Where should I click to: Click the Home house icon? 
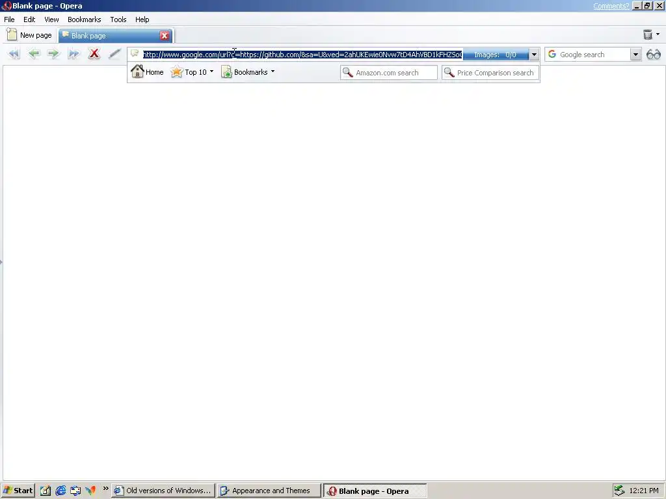[x=137, y=71]
